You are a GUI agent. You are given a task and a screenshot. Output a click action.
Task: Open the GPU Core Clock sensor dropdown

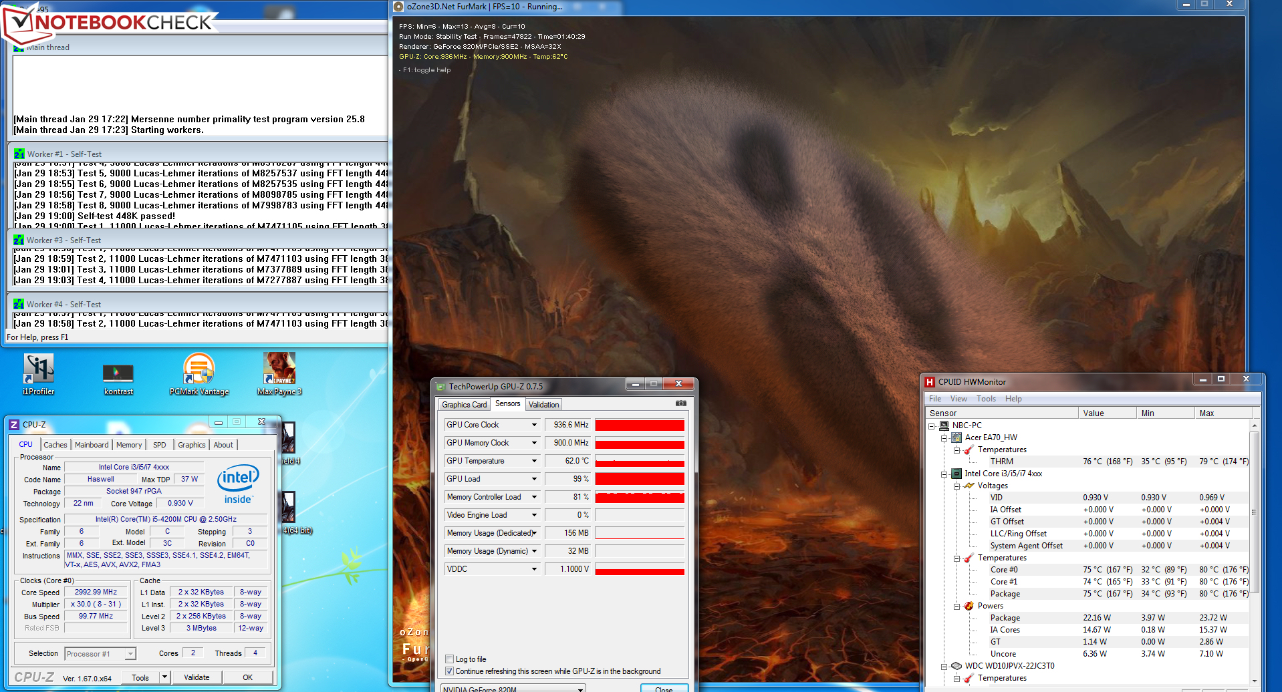534,425
